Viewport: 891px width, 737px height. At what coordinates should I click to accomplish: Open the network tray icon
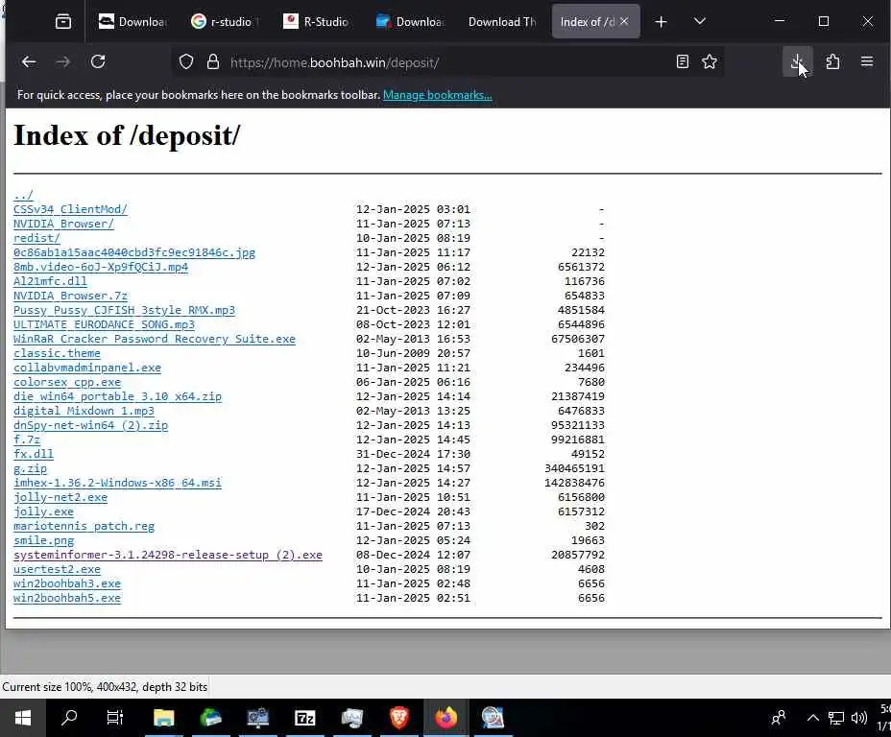coord(836,718)
